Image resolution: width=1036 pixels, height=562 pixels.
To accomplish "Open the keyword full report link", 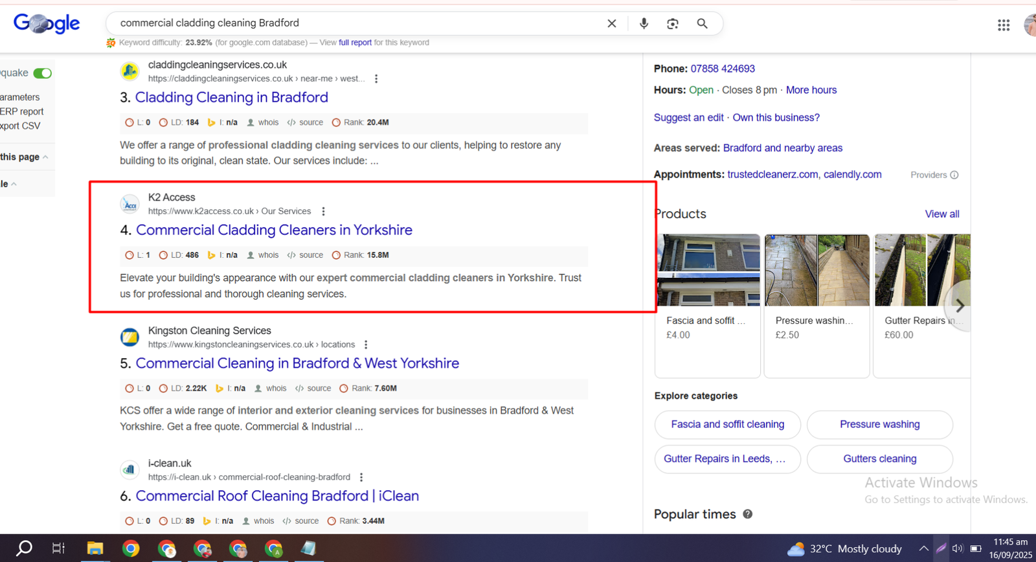I will 355,43.
